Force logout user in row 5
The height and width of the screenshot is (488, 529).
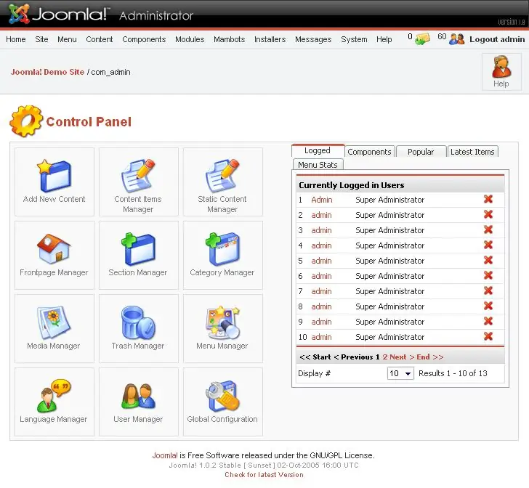point(488,260)
